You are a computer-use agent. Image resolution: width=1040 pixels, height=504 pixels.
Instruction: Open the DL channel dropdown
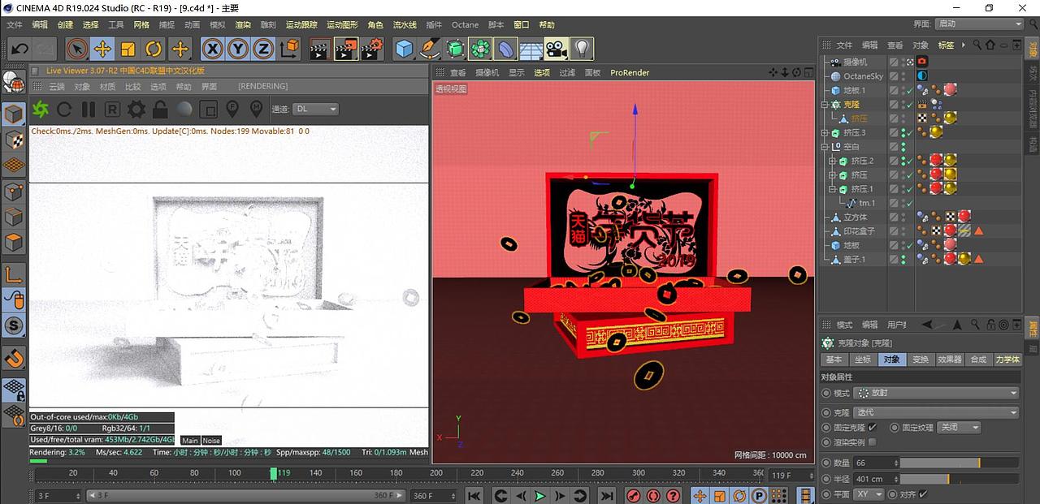tap(316, 109)
